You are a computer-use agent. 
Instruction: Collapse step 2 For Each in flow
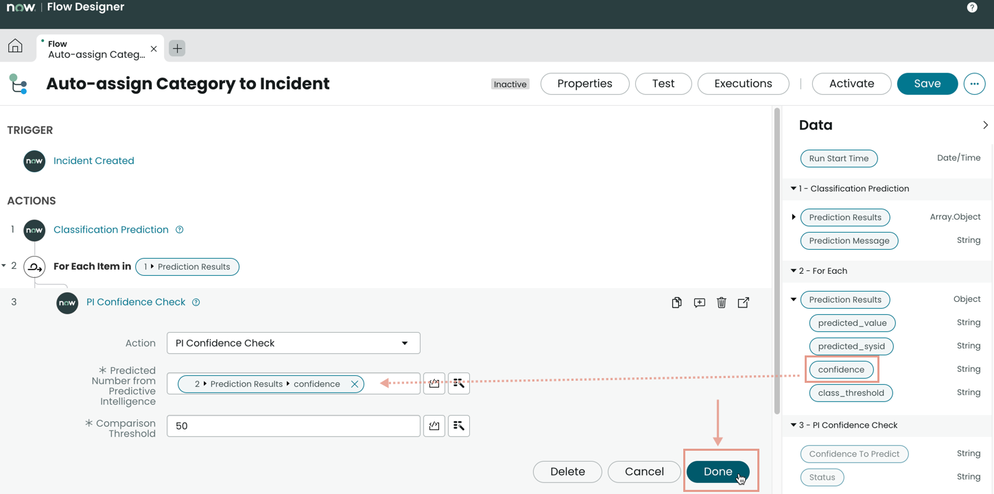tap(4, 266)
